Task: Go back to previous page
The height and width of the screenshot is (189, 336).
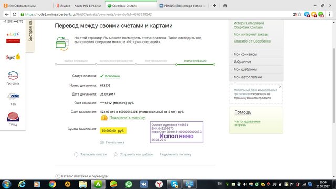Action: point(7,14)
